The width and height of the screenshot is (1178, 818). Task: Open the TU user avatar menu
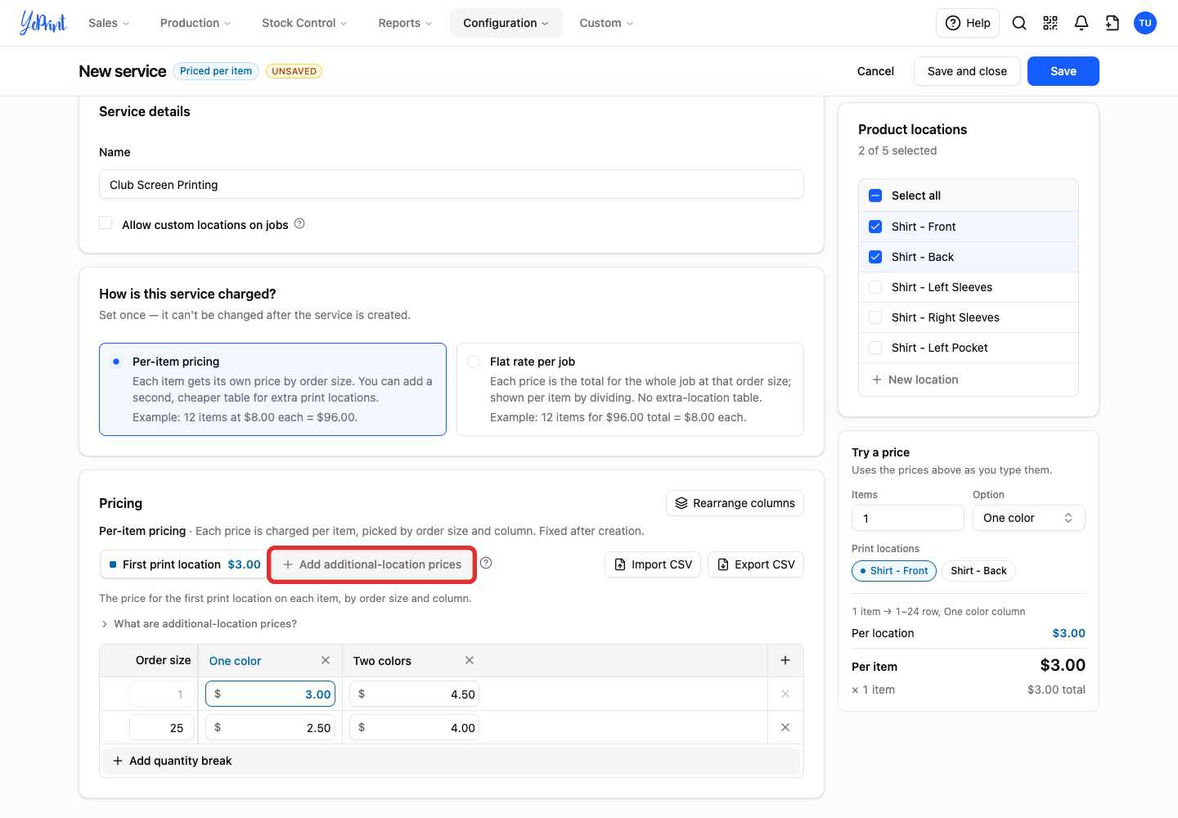pyautogui.click(x=1145, y=23)
